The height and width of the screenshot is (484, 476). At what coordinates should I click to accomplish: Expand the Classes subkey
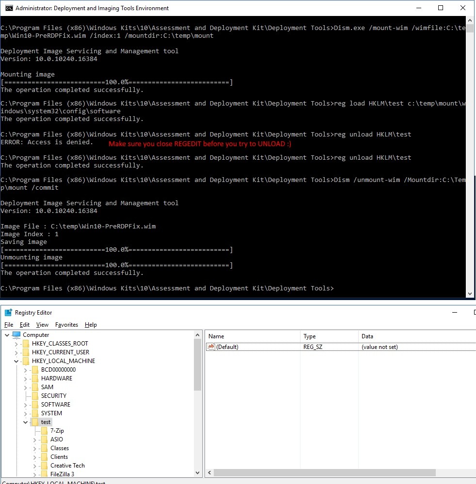click(35, 448)
